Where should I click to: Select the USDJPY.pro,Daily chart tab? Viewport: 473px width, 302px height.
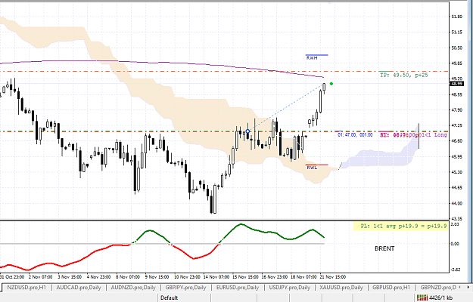289,287
